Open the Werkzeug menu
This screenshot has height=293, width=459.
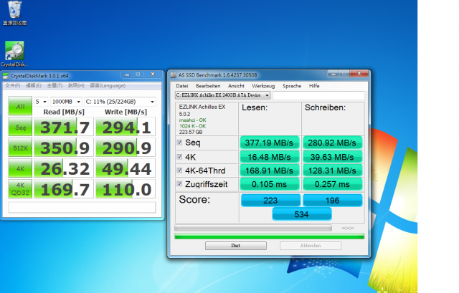point(263,86)
